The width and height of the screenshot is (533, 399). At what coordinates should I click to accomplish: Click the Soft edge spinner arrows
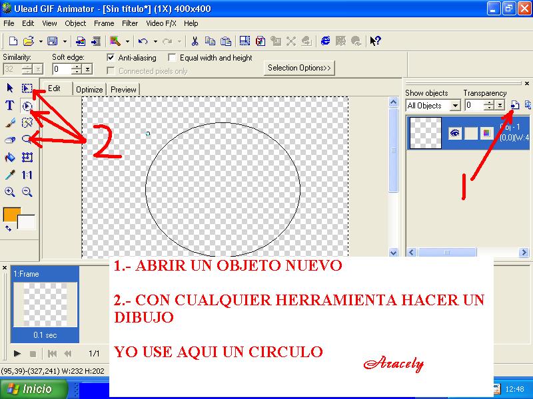tap(77, 69)
